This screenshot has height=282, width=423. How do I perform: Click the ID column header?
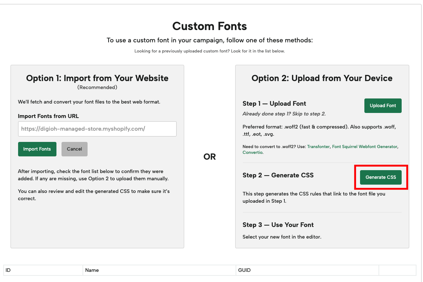pos(8,270)
